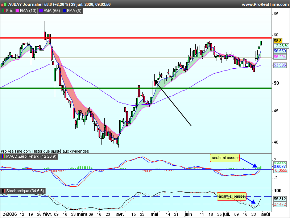The width and height of the screenshot is (290, 218).
Task: Click the 40 price axis label
Action: click(276, 142)
